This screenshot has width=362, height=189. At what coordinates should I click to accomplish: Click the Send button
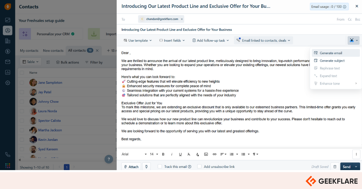pyautogui.click(x=347, y=167)
